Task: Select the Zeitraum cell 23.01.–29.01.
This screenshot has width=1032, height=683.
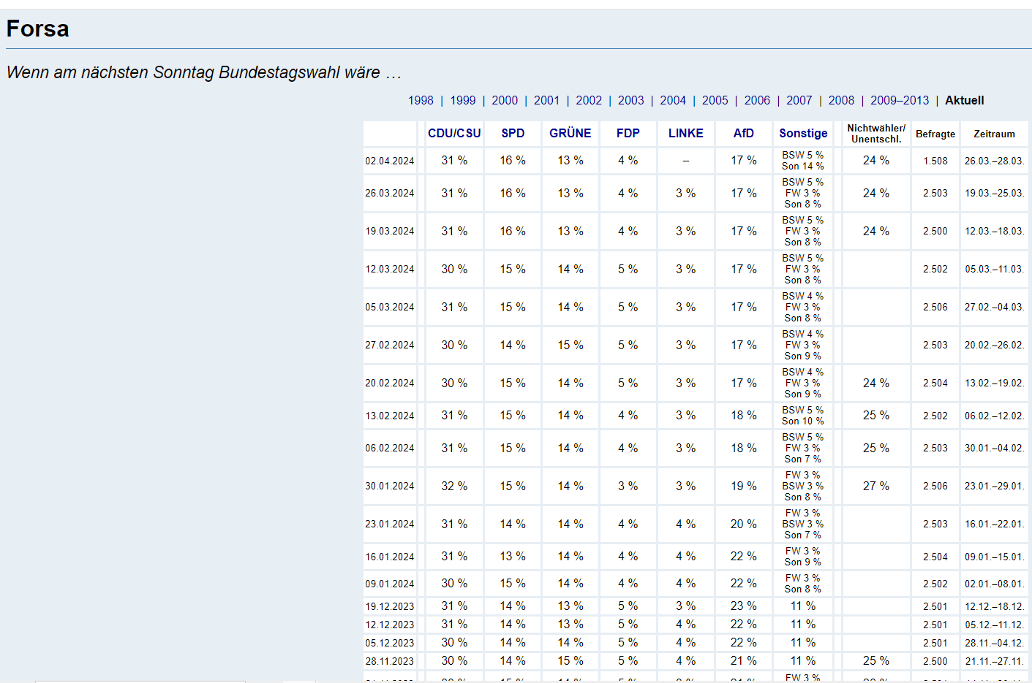Action: pos(994,486)
